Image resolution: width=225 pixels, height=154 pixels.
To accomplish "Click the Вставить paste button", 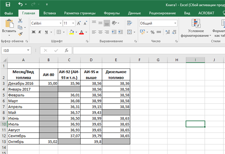I will pyautogui.click(x=9, y=26).
